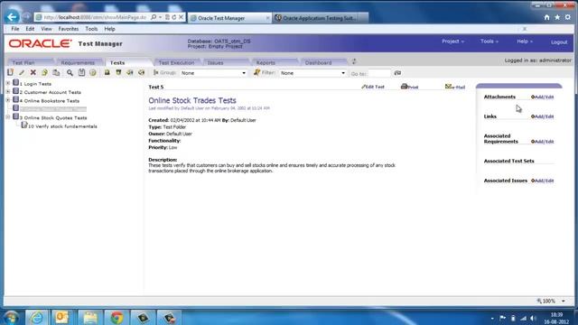Click the Print link
Viewport: 578px width, 325px height.
pyautogui.click(x=409, y=87)
